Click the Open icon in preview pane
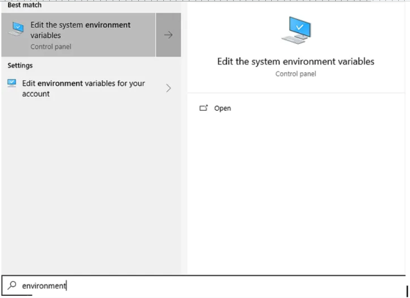The image size is (410, 298). (203, 108)
